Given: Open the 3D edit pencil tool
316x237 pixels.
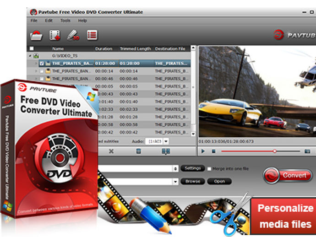Looking at the screenshot, I should click(x=73, y=35).
